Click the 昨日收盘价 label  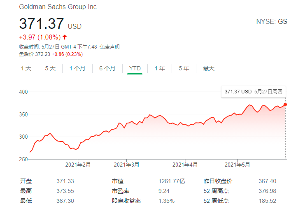pos(218,181)
